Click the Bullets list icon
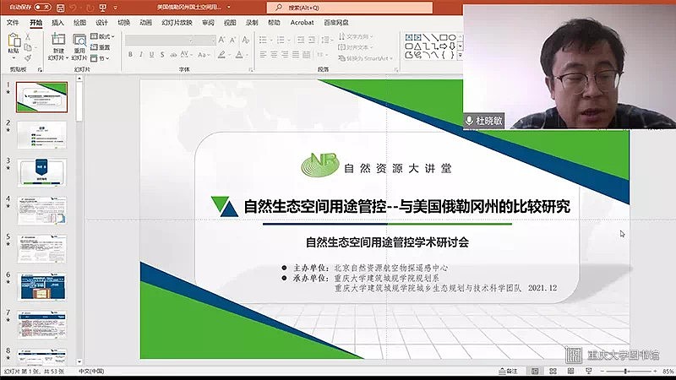Image resolution: width=676 pixels, height=380 pixels. click(x=263, y=40)
